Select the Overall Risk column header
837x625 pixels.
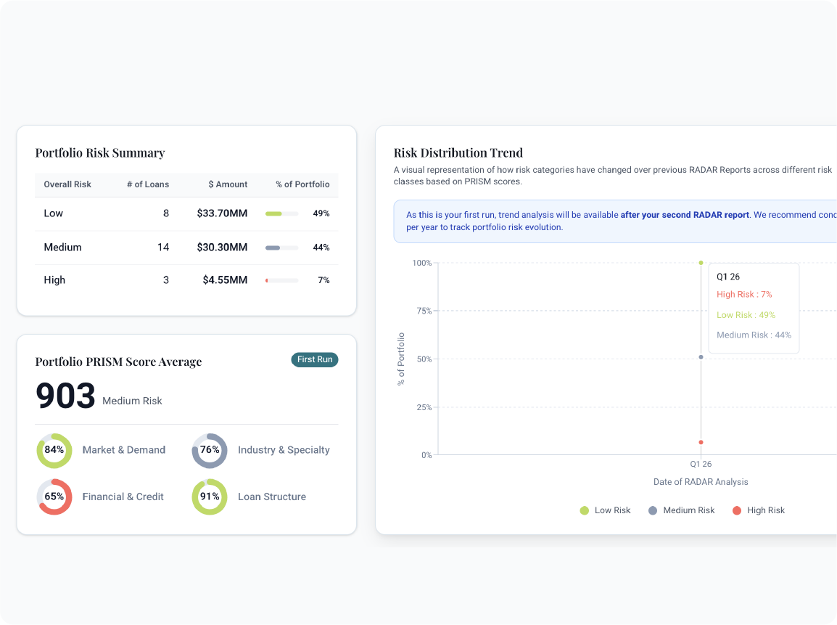point(67,184)
